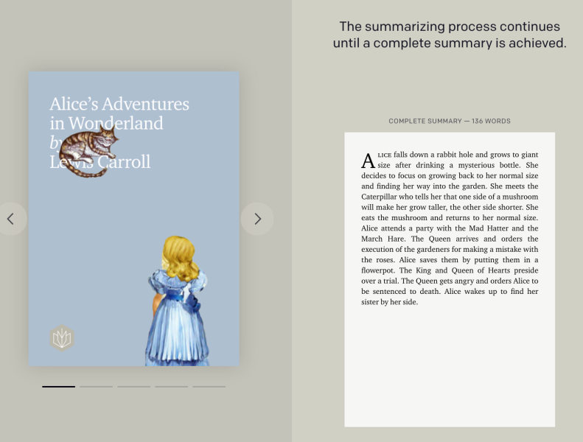
Task: Select the first active carousel indicator
Action: click(x=58, y=386)
